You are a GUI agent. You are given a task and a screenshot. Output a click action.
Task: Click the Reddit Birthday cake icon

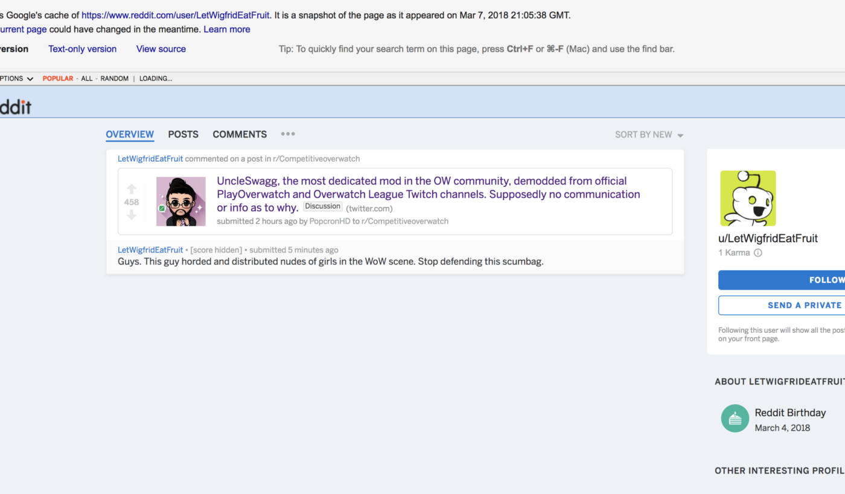coord(735,418)
